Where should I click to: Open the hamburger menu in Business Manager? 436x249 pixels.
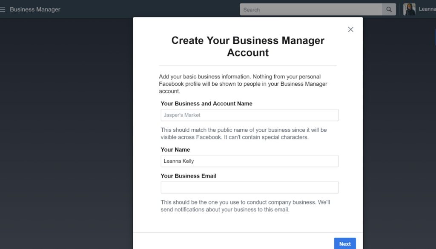tap(3, 9)
